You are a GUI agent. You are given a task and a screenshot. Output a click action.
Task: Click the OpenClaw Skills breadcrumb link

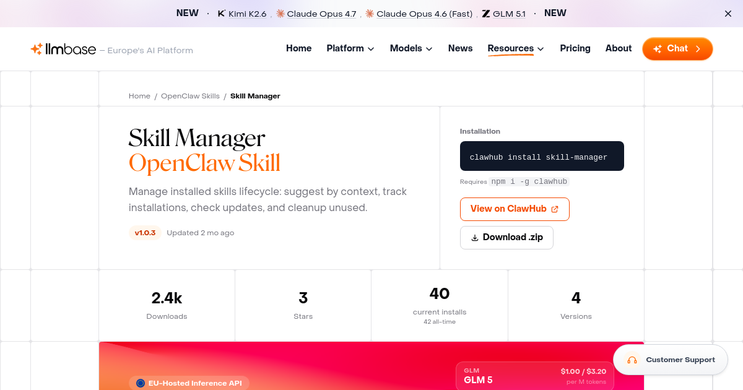coord(189,96)
